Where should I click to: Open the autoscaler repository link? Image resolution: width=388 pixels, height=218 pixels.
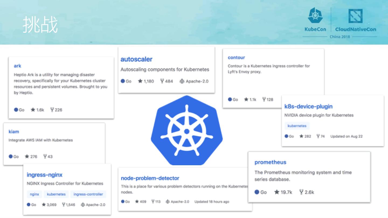click(136, 59)
